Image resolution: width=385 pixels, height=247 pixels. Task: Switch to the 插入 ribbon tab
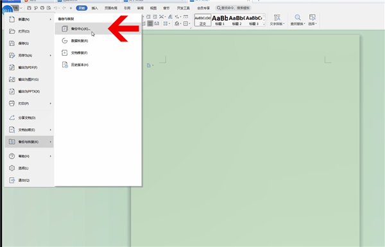coord(94,8)
